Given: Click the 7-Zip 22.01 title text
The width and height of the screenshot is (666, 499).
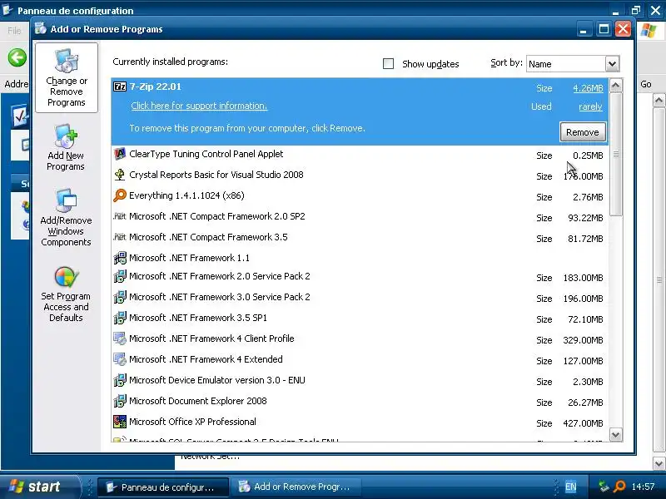Looking at the screenshot, I should (x=156, y=86).
